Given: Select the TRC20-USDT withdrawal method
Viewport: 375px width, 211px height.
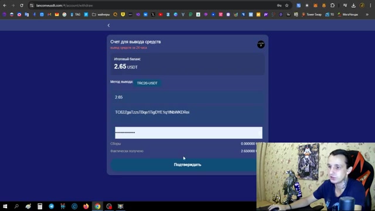Looking at the screenshot, I should pyautogui.click(x=147, y=83).
